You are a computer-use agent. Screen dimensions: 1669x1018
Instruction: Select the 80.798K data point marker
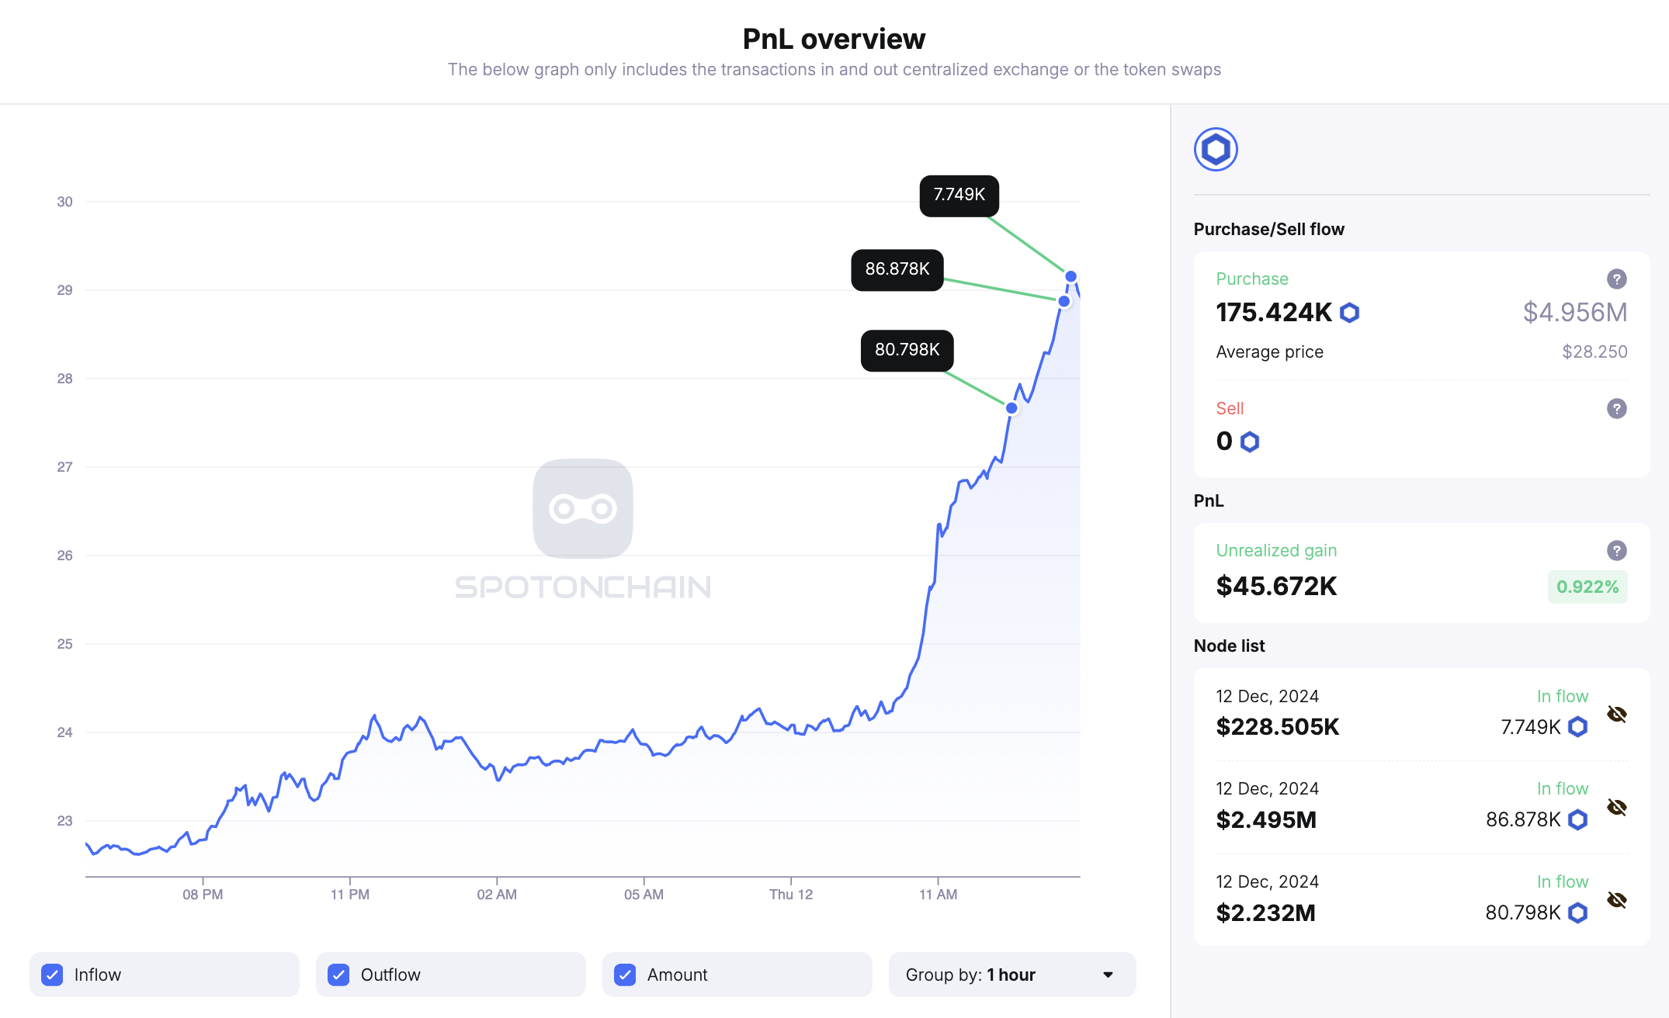tap(1011, 407)
